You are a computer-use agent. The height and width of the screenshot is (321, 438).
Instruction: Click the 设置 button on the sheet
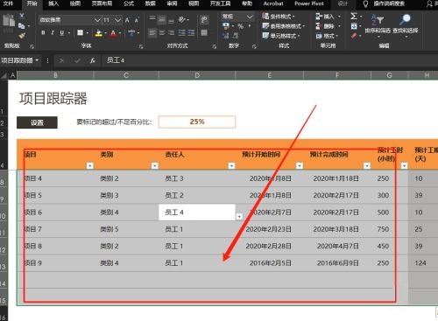point(37,122)
